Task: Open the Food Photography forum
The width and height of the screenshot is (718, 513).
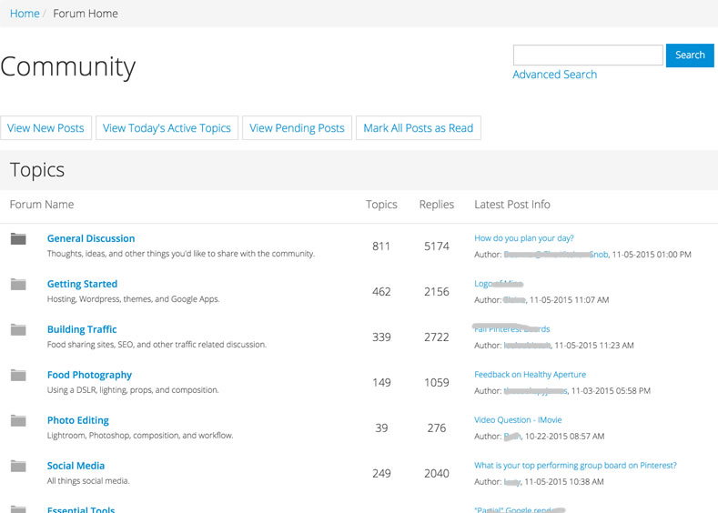Action: (x=89, y=375)
